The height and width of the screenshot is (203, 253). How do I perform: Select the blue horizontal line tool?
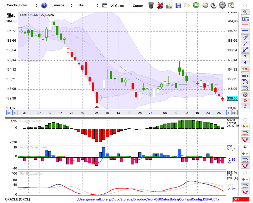(245, 31)
